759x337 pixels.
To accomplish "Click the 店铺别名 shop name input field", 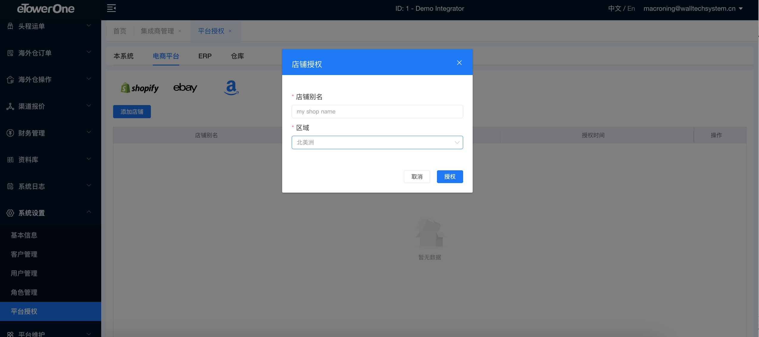I will tap(377, 112).
